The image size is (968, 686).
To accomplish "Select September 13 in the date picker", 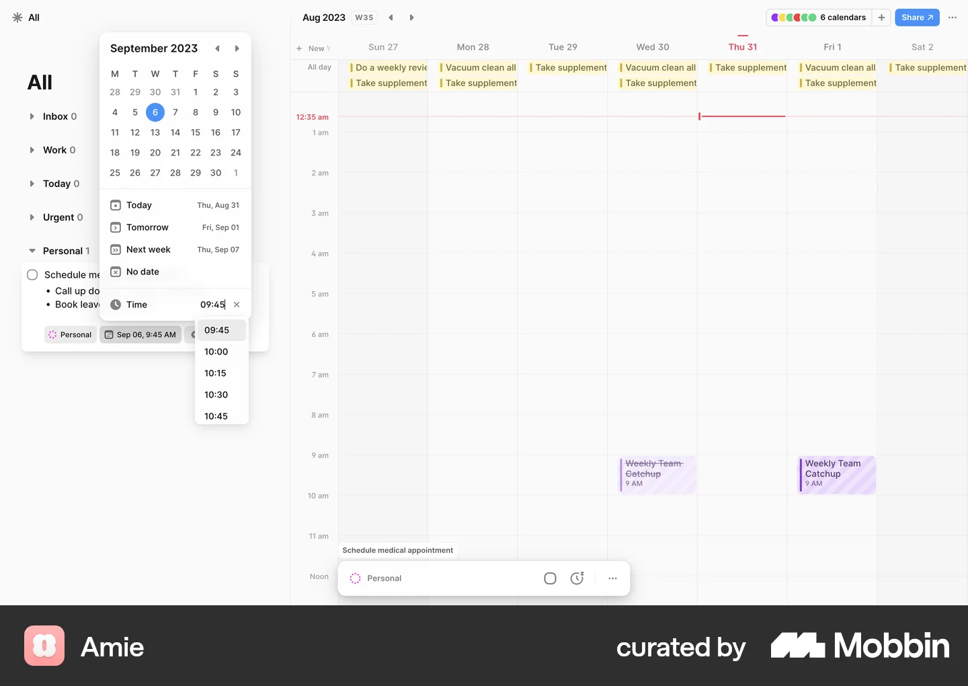I will (x=155, y=132).
